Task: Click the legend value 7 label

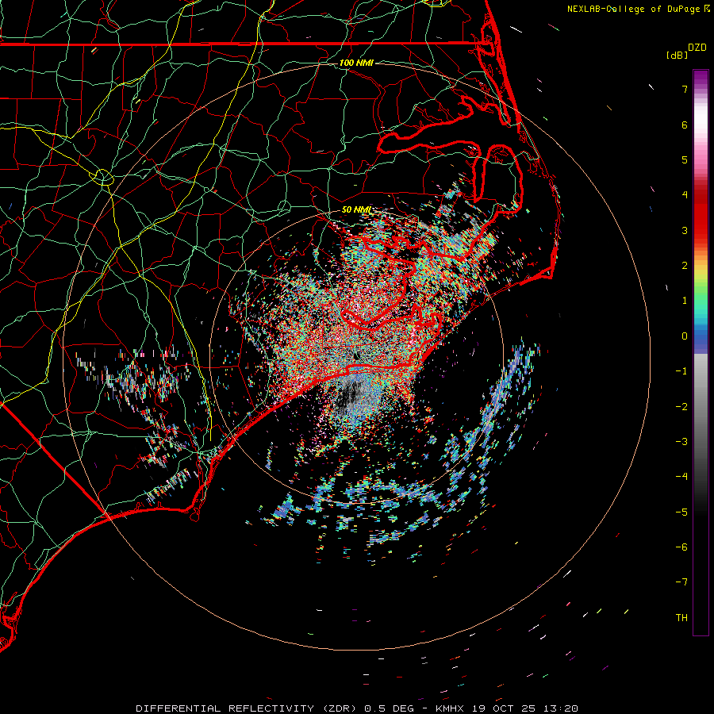Action: [x=685, y=89]
